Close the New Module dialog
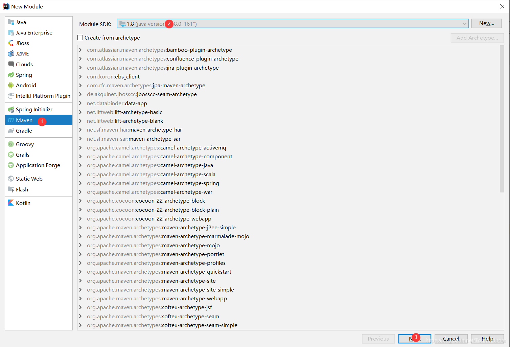The image size is (510, 347). click(x=502, y=6)
